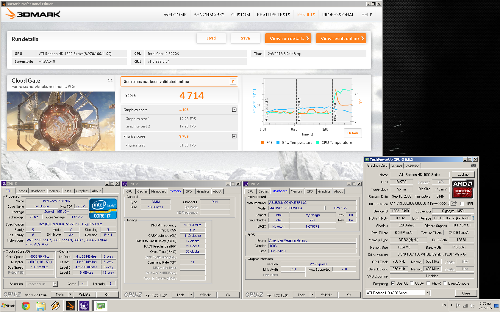The image size is (500, 312).
Task: Open the SPD tab in the Memory CPU-Z window
Action: pyautogui.click(x=189, y=191)
